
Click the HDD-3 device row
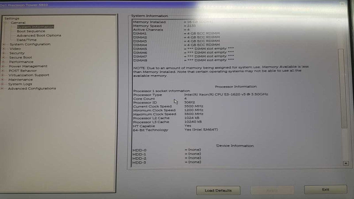167,162
